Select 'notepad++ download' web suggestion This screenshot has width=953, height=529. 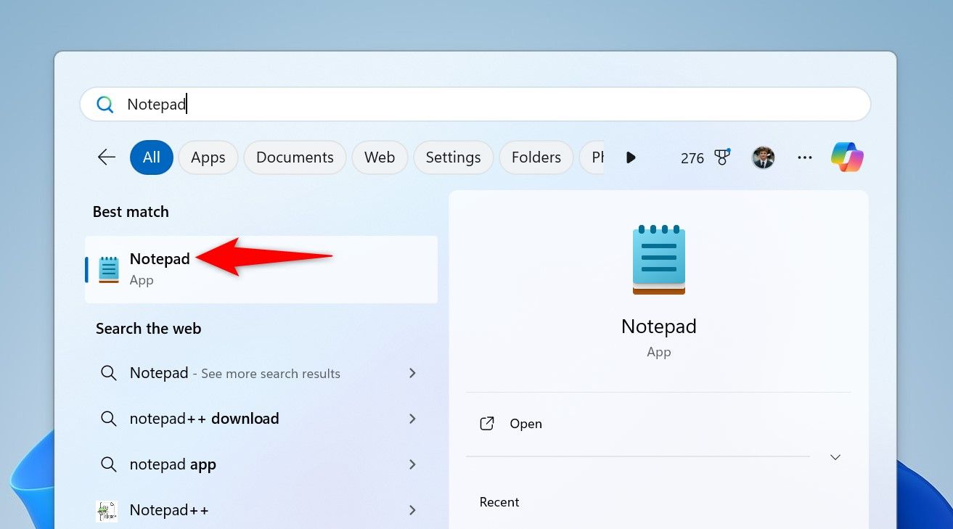coord(205,419)
